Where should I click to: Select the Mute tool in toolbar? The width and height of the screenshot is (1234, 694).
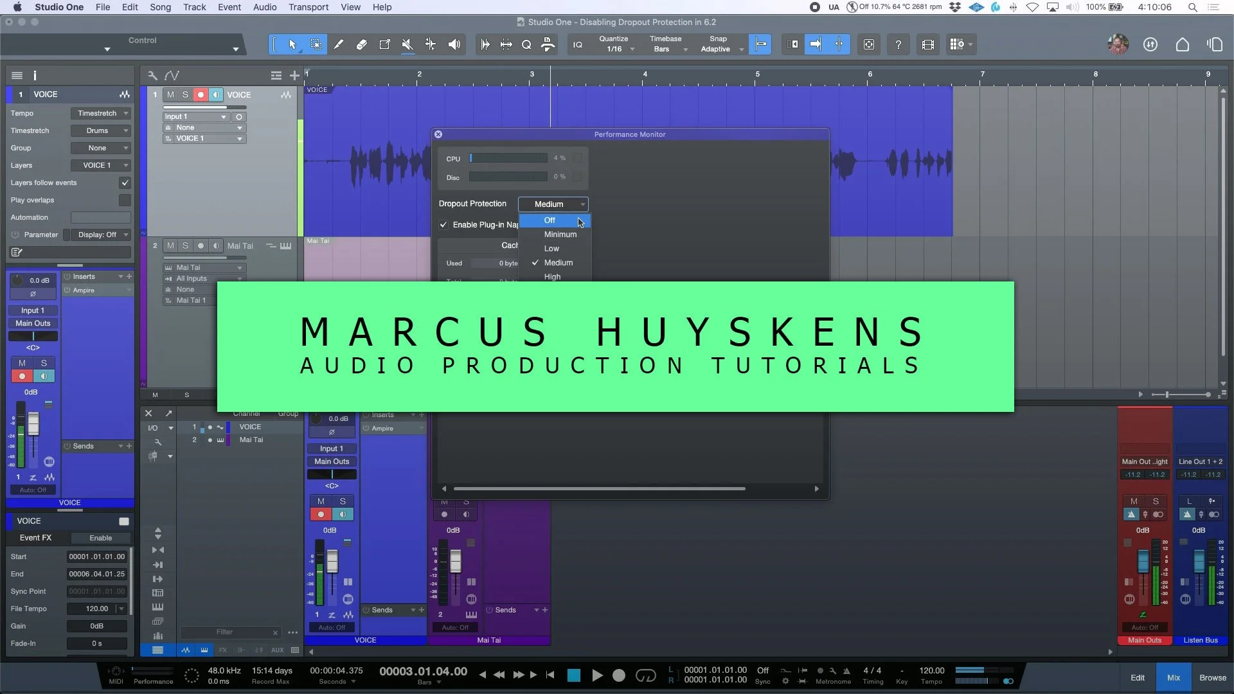pos(407,44)
